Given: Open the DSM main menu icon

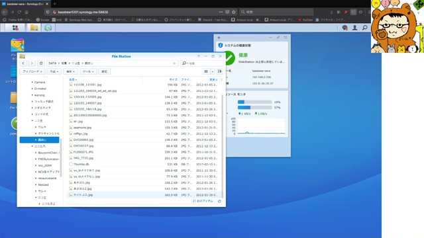Looking at the screenshot, I should pos(15,28).
